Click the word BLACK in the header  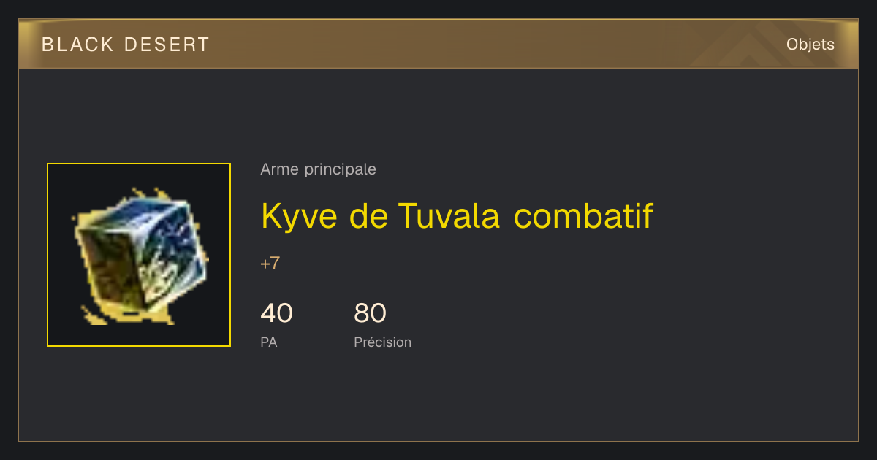pos(78,45)
